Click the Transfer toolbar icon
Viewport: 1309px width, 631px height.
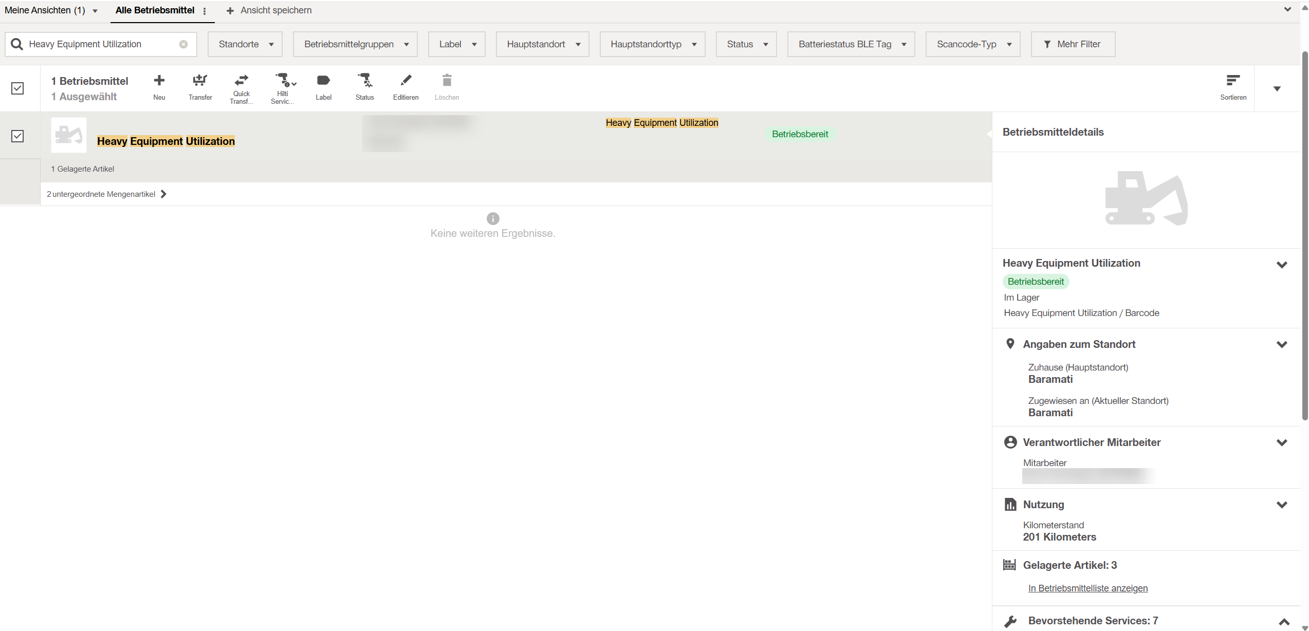(x=200, y=81)
